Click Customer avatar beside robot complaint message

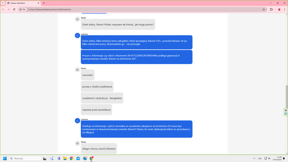pos(77,35)
